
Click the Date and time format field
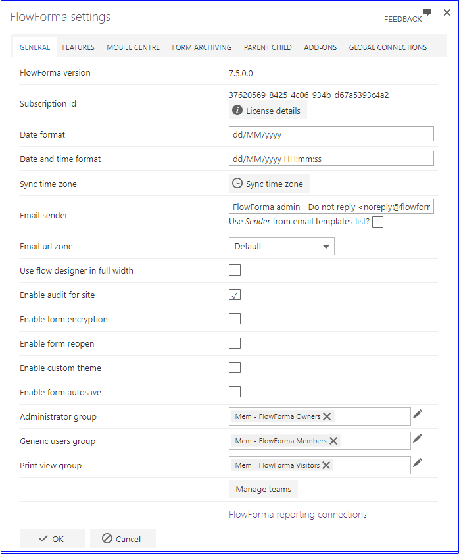331,159
